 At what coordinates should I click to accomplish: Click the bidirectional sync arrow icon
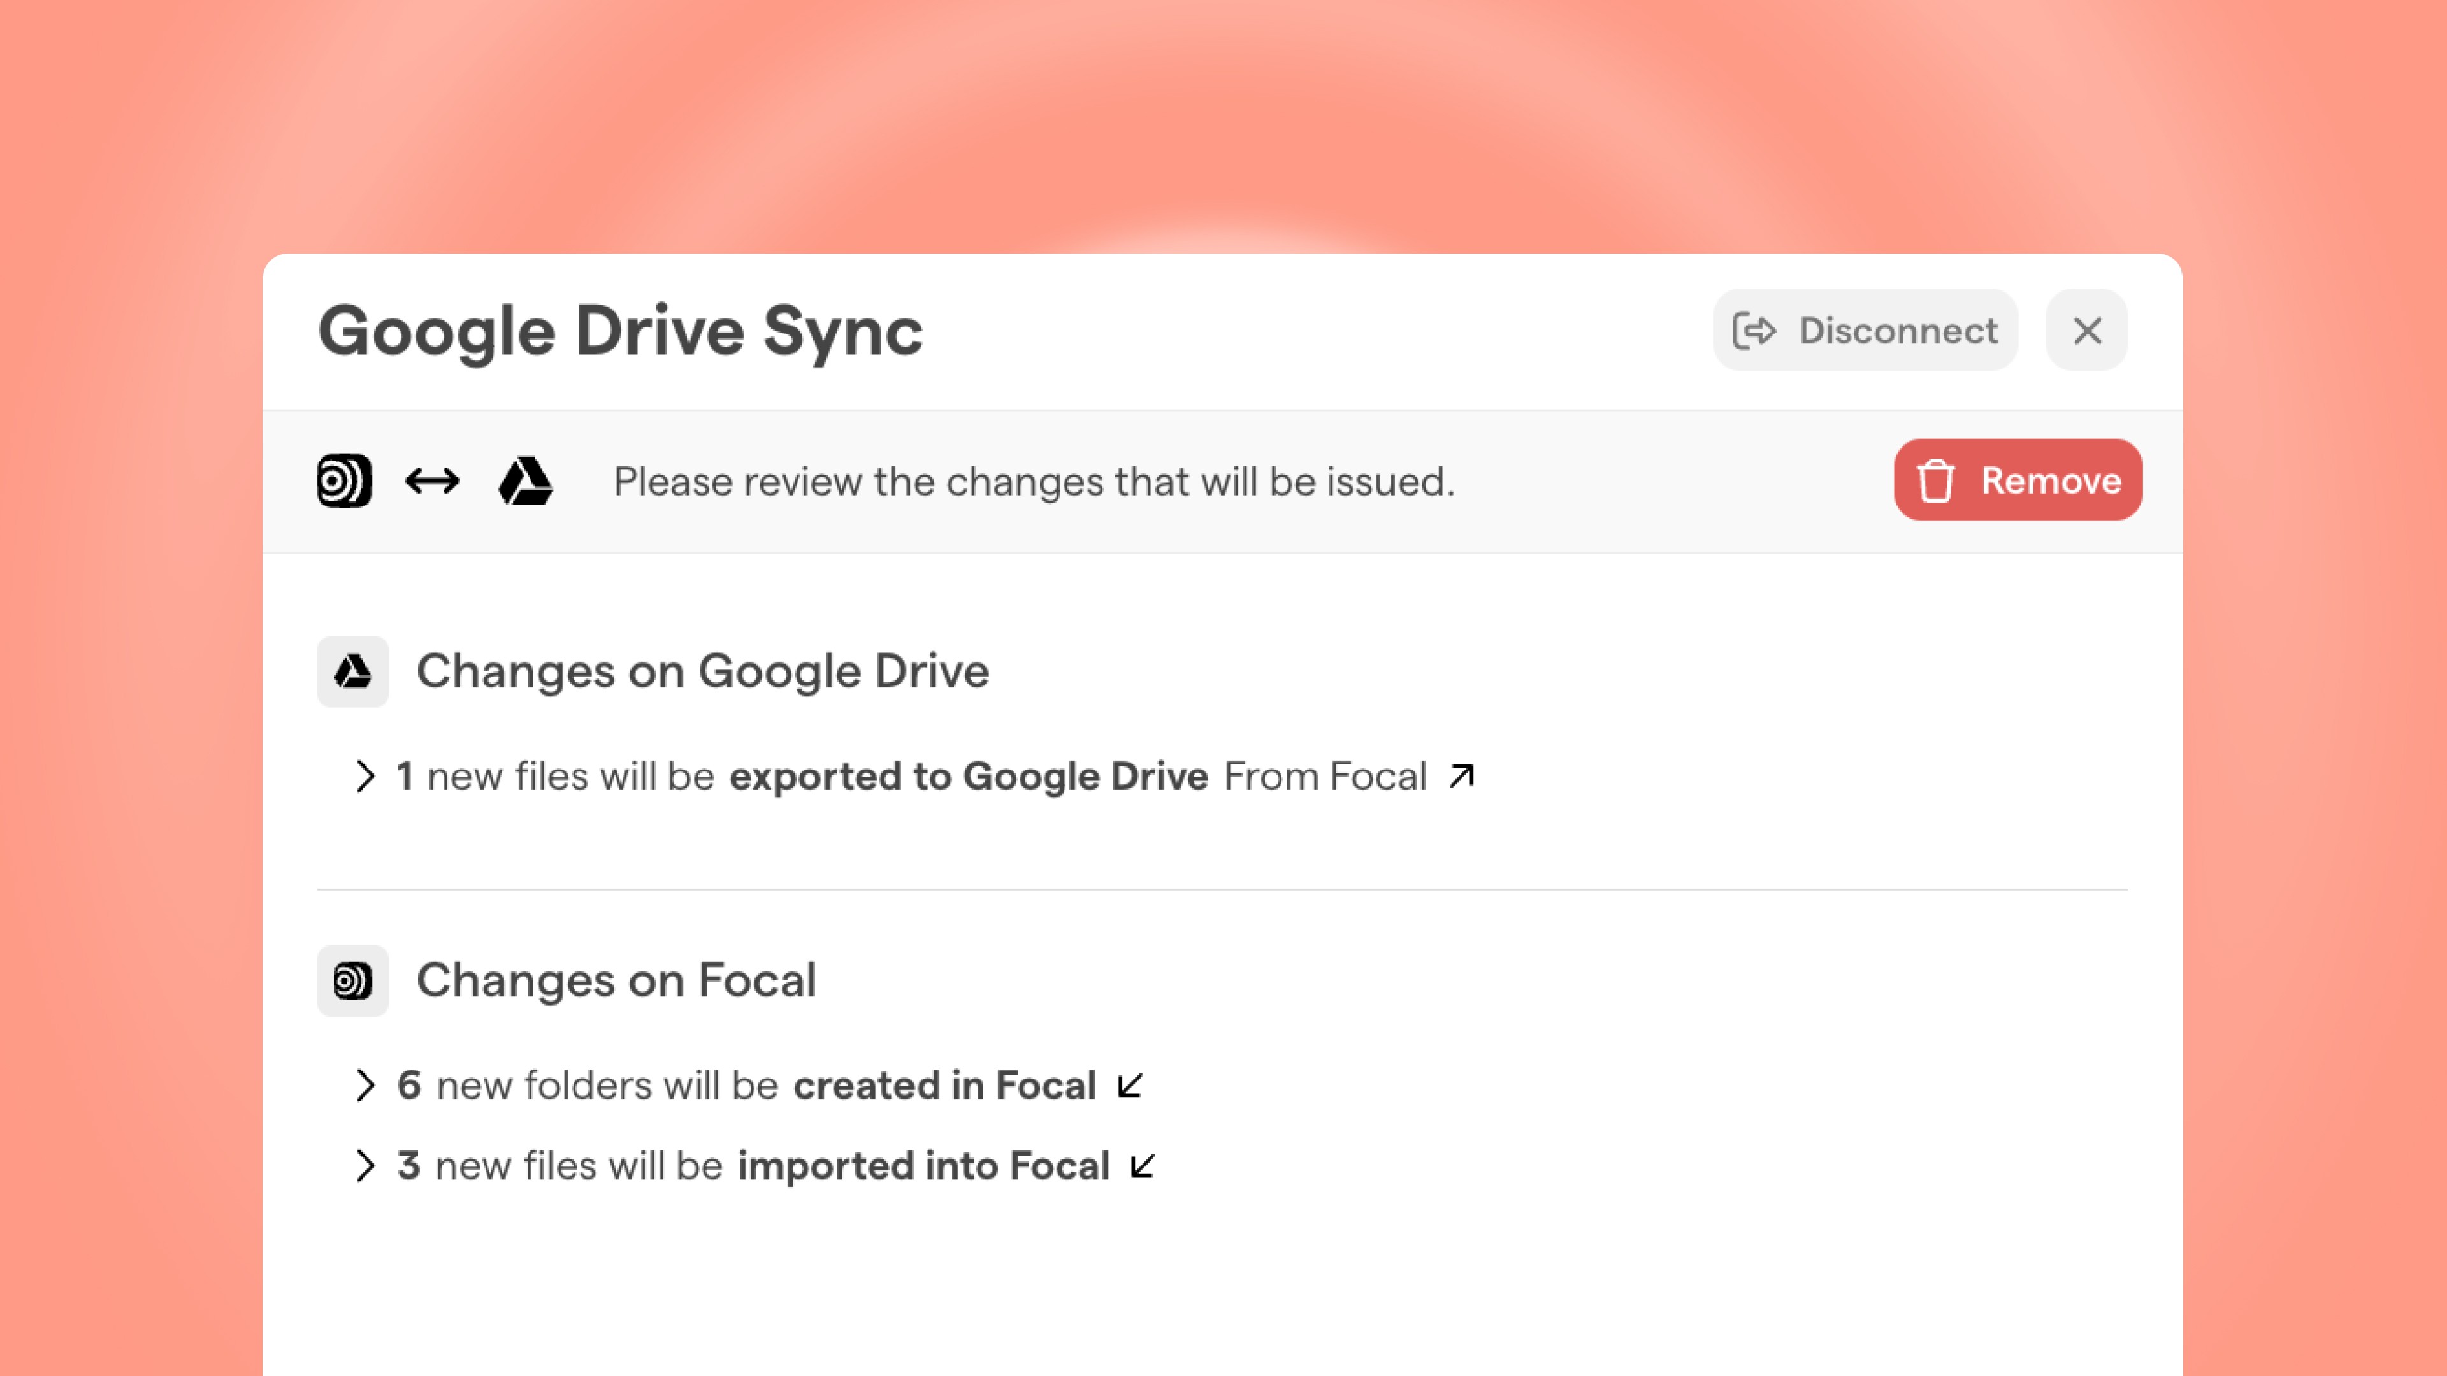coord(432,480)
